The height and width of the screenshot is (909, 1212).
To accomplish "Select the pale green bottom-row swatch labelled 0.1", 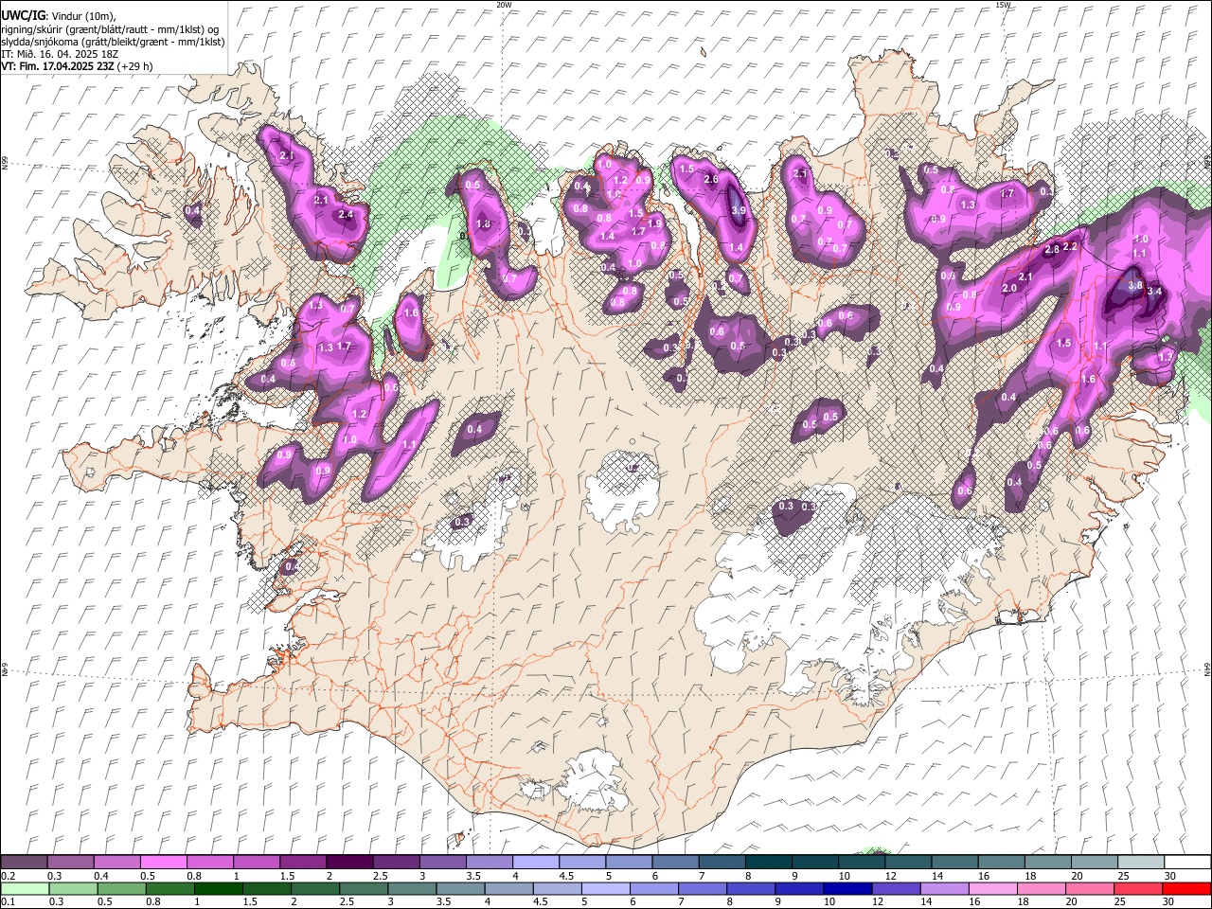I will [25, 888].
